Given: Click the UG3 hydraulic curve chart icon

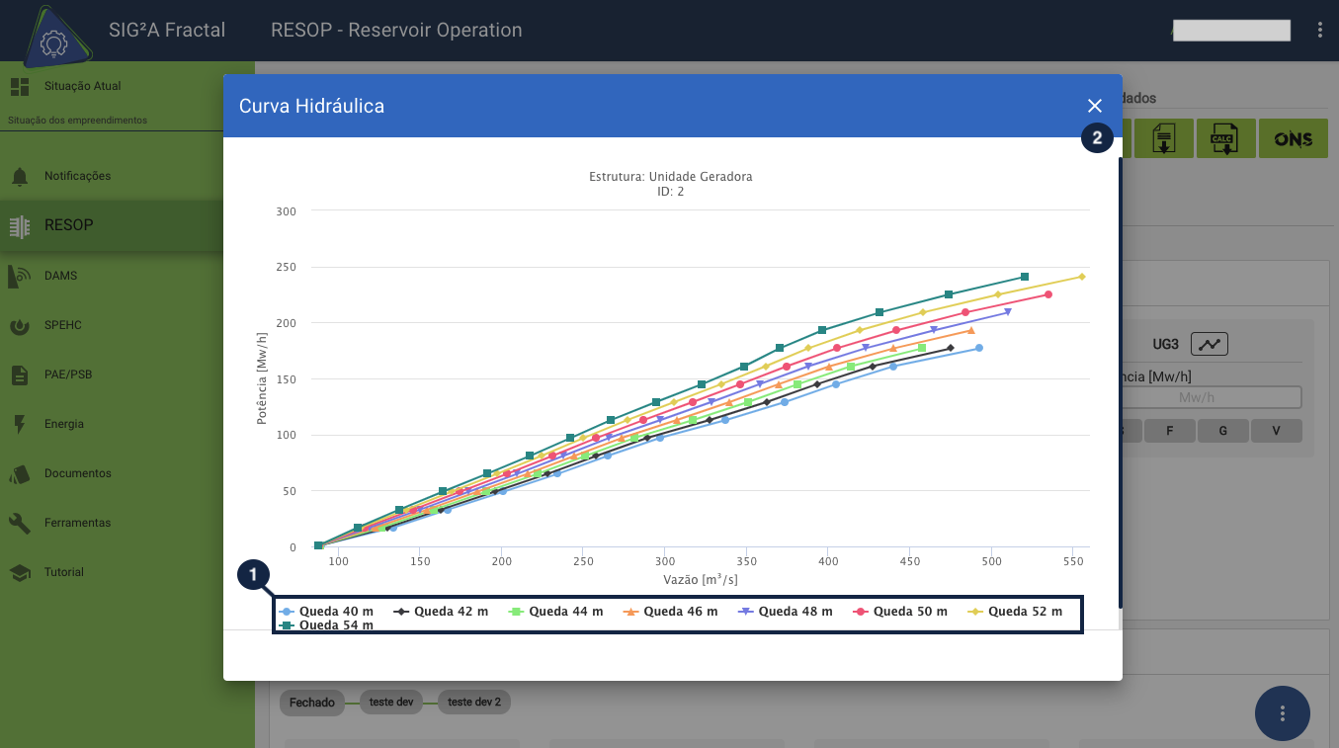Looking at the screenshot, I should (1210, 344).
